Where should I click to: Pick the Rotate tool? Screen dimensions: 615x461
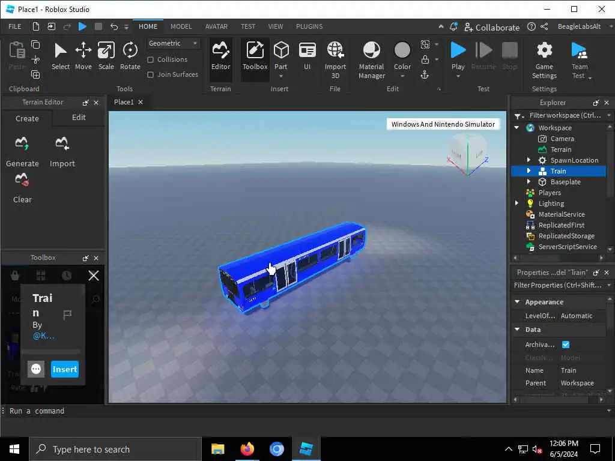click(130, 56)
